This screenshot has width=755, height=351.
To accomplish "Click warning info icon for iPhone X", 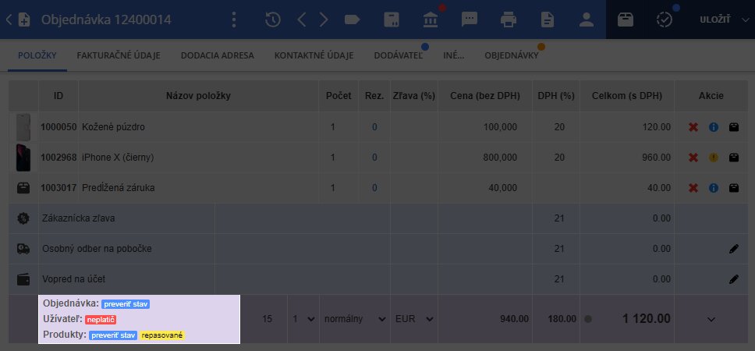I will 713,158.
